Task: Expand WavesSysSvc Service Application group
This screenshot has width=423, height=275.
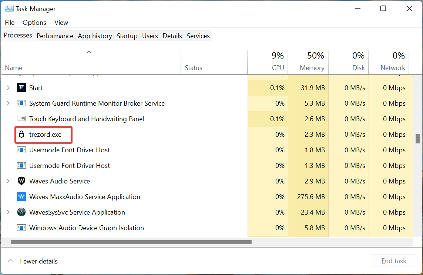Action: [8, 212]
